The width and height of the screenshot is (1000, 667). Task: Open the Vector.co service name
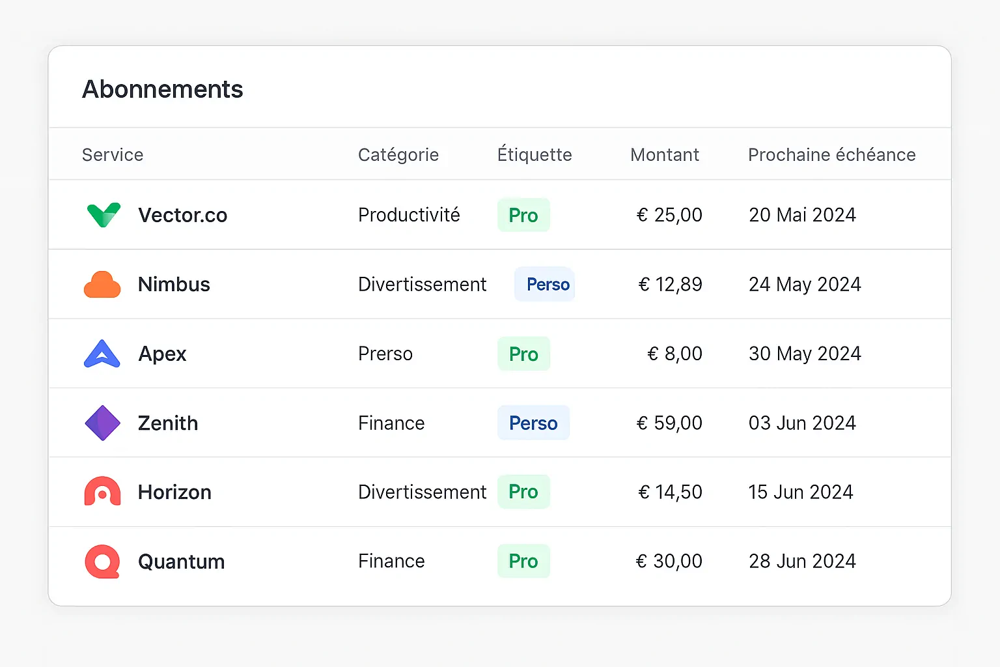coord(183,215)
